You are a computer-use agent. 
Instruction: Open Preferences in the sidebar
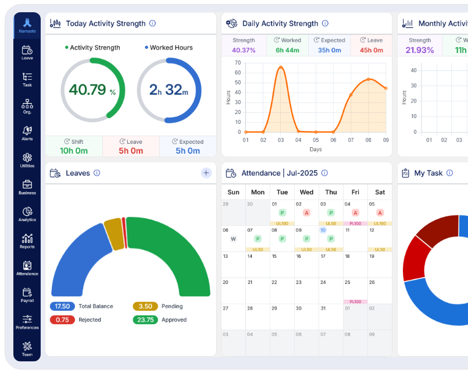(27, 321)
